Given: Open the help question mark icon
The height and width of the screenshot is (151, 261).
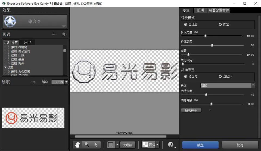Looking at the screenshot, I should click(x=171, y=144).
